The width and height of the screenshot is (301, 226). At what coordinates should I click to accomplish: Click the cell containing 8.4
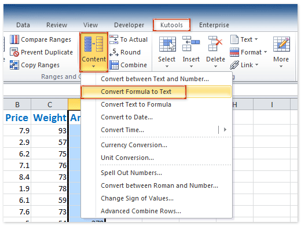(x=17, y=177)
